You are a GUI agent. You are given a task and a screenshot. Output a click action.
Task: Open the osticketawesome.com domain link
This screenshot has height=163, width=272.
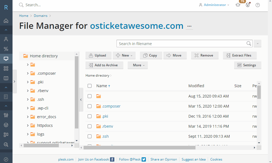point(137,26)
